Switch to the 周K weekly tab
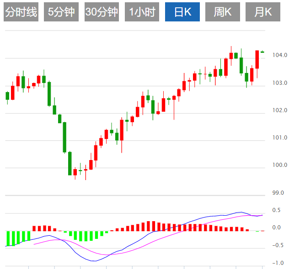The height and width of the screenshot is (269, 289). click(223, 12)
